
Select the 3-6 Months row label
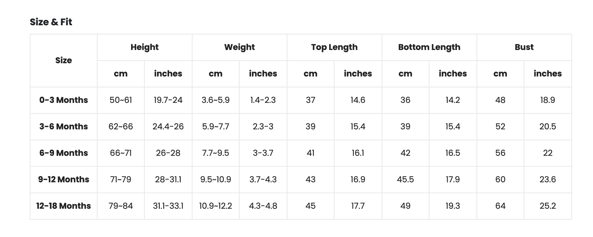(64, 127)
